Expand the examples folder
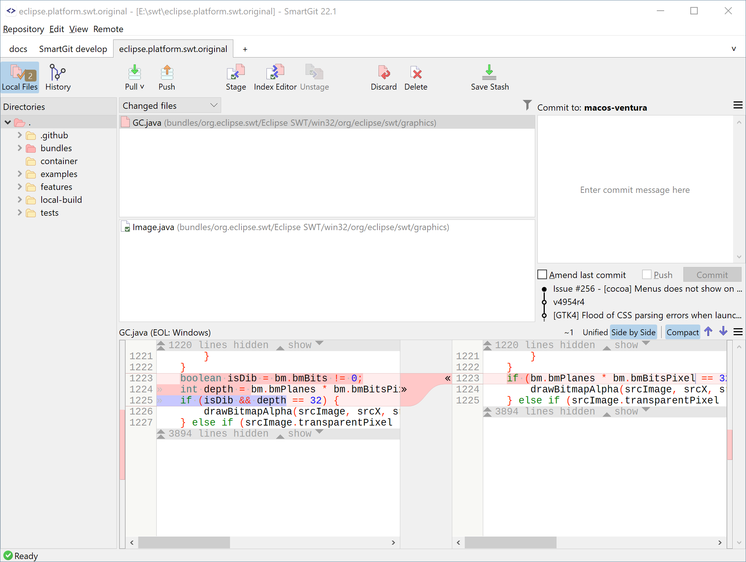 20,174
